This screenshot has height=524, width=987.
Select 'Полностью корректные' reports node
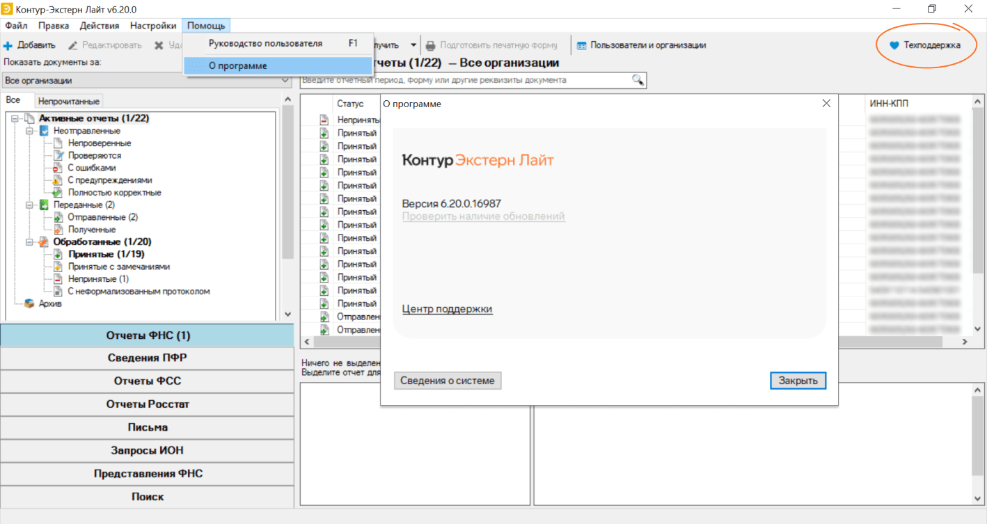[x=114, y=193]
